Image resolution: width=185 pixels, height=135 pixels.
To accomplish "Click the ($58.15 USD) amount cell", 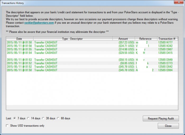I will point(126,60).
